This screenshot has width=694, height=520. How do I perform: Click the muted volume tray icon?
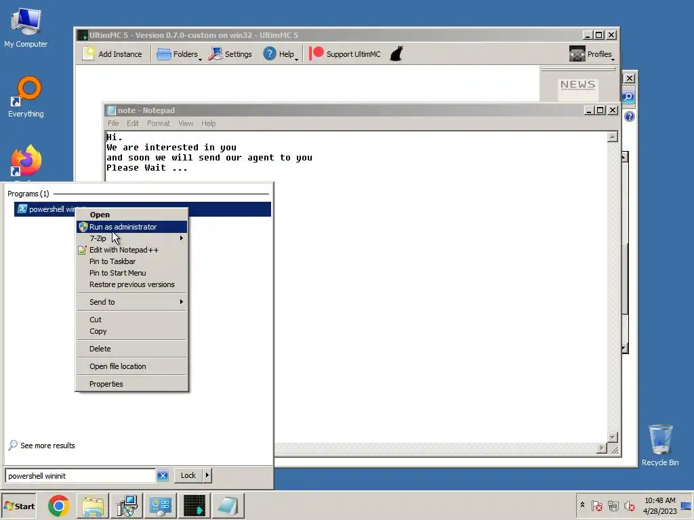629,506
